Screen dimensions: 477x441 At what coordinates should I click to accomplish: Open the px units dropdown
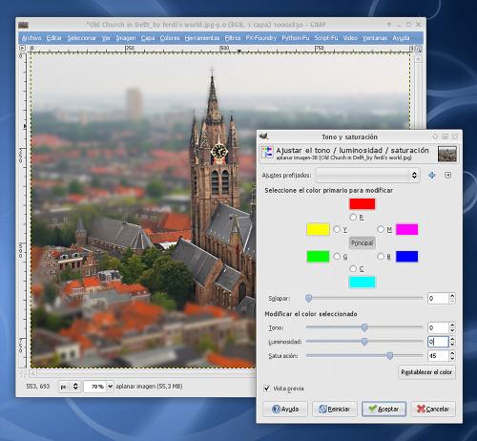click(x=70, y=387)
